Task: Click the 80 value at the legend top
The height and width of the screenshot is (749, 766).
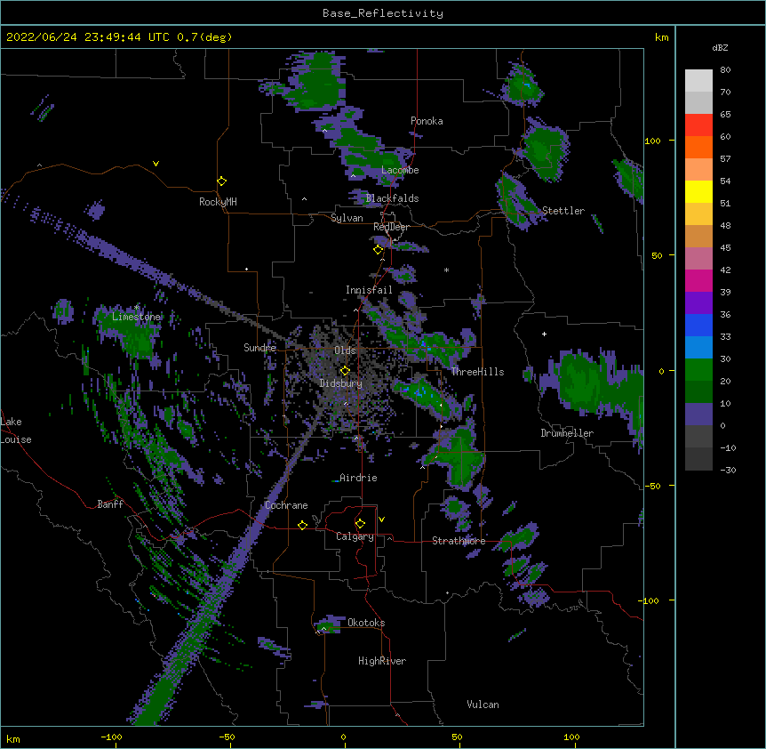Action: coord(725,70)
